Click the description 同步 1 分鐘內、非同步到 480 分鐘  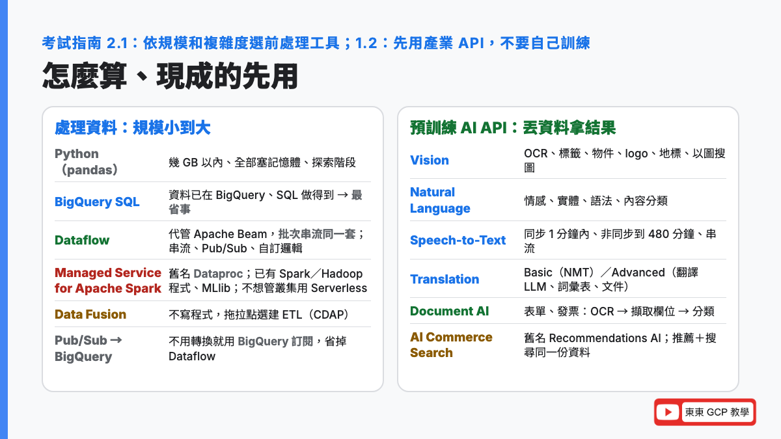point(620,241)
